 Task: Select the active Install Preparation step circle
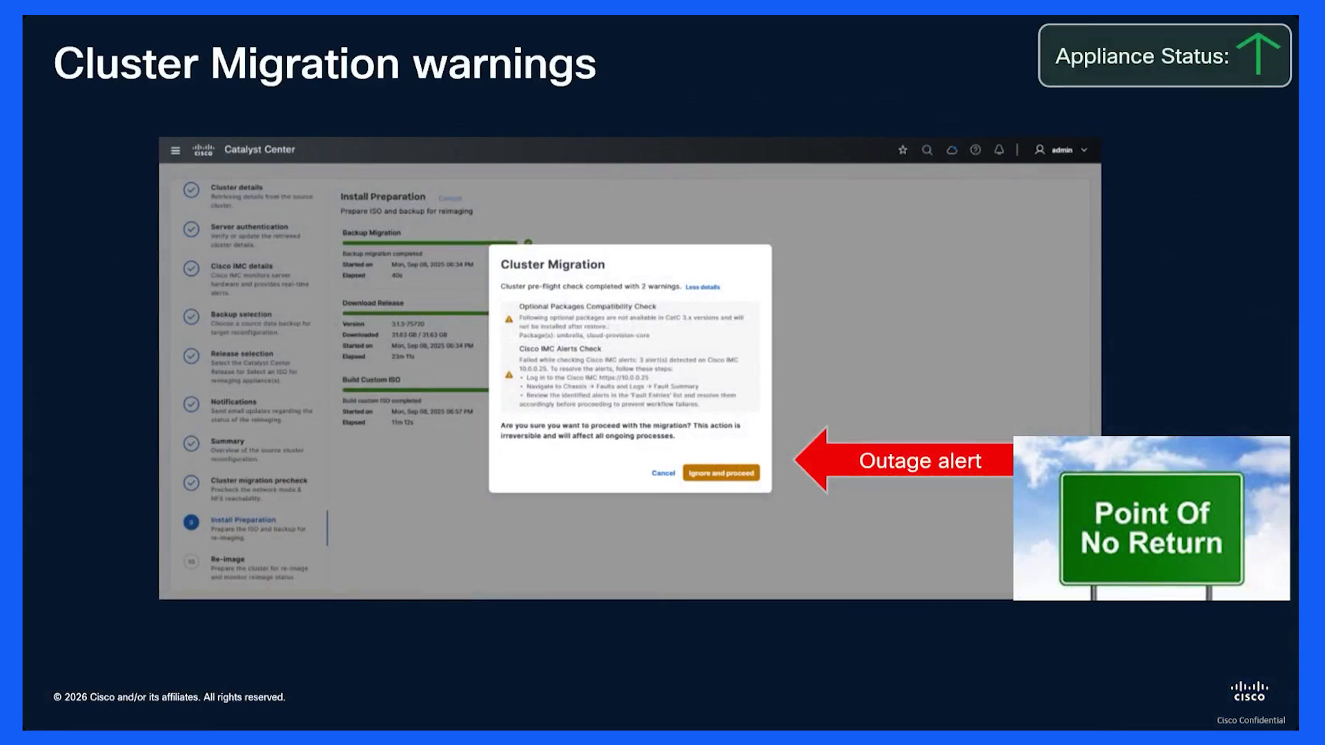point(191,522)
